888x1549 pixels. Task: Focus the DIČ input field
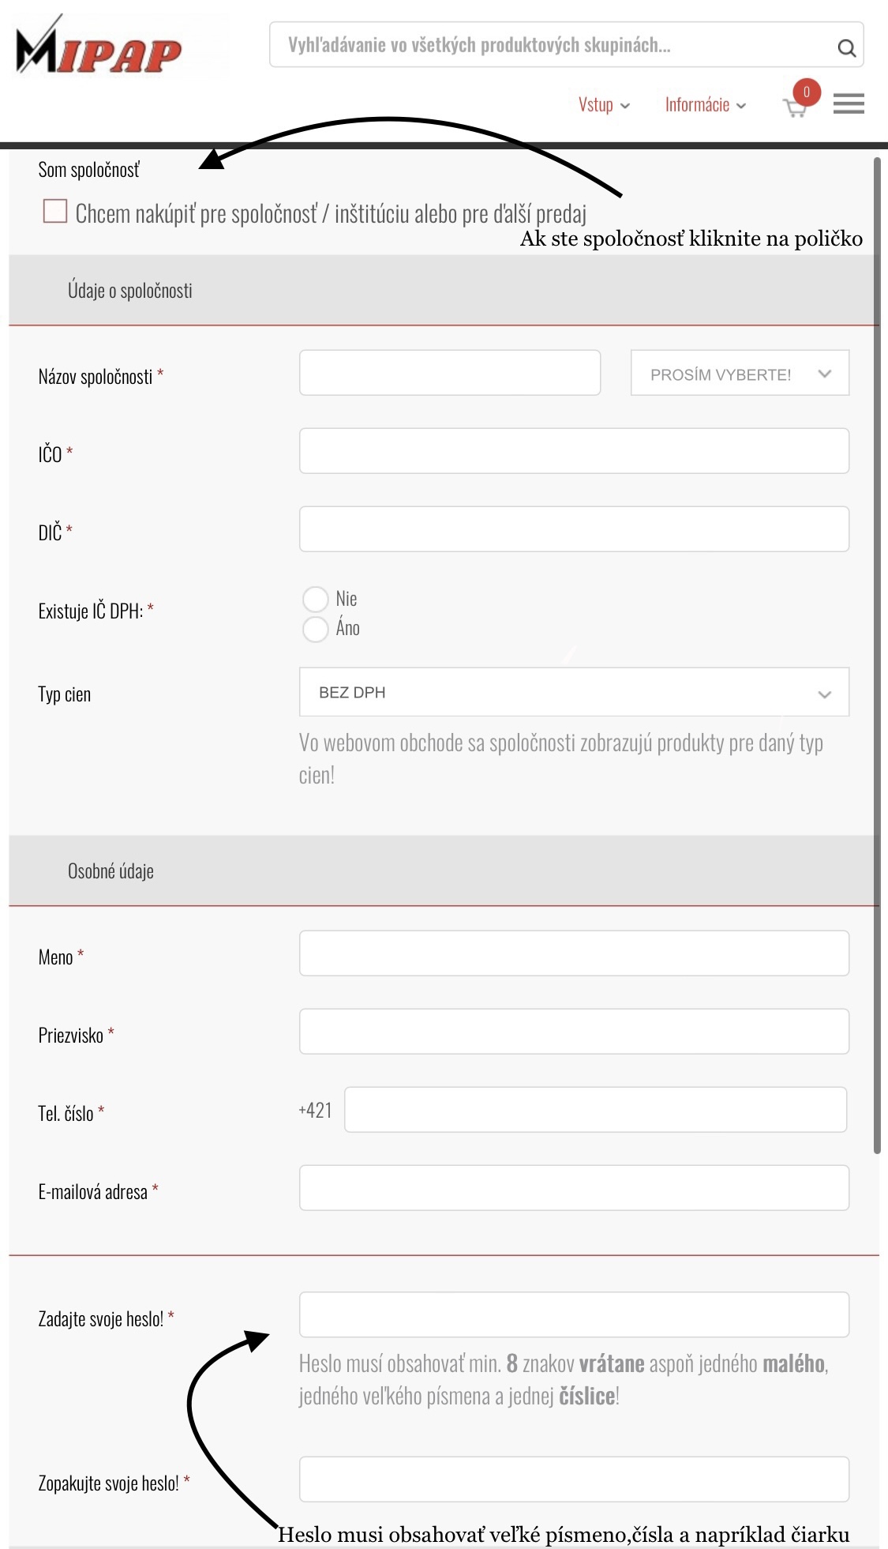pos(574,529)
